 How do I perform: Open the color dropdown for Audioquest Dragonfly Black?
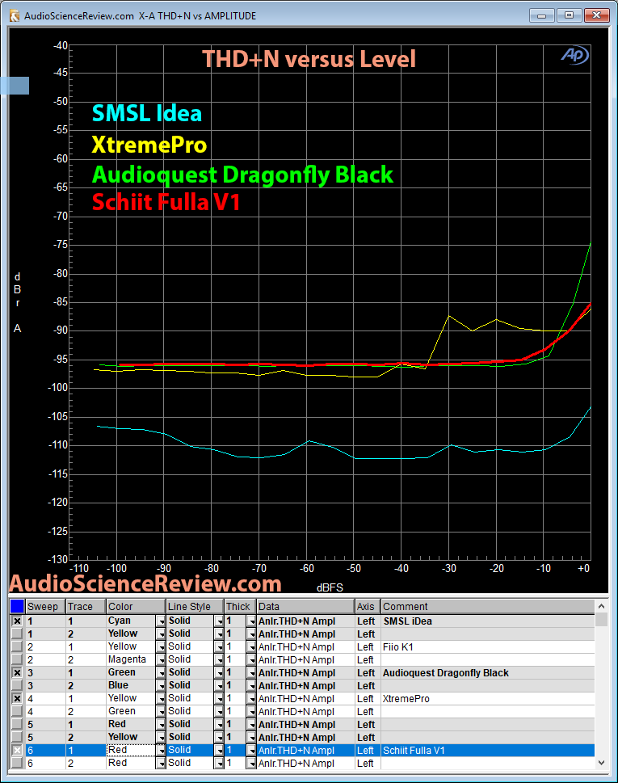click(161, 673)
